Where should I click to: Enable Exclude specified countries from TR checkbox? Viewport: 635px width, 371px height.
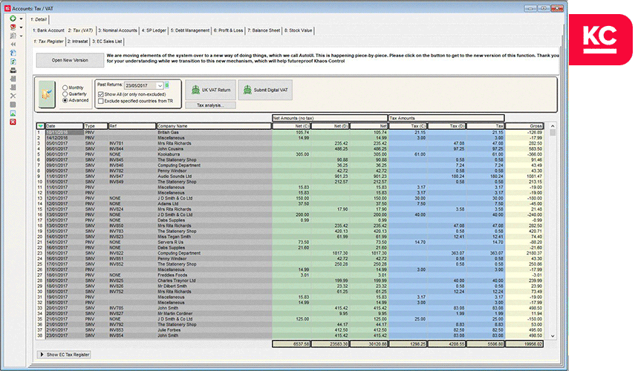tap(101, 101)
